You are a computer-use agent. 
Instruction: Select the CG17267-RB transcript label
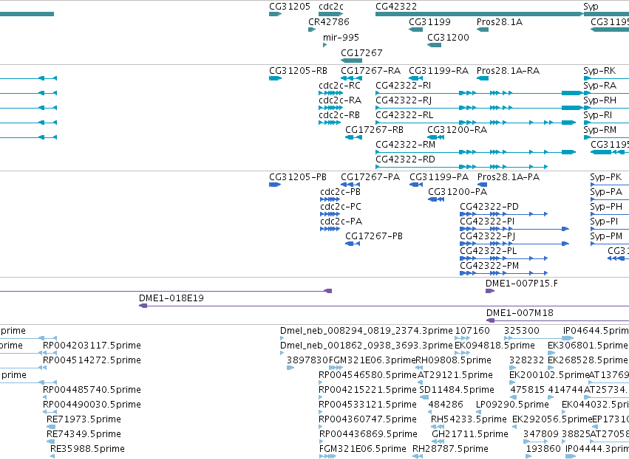375,130
